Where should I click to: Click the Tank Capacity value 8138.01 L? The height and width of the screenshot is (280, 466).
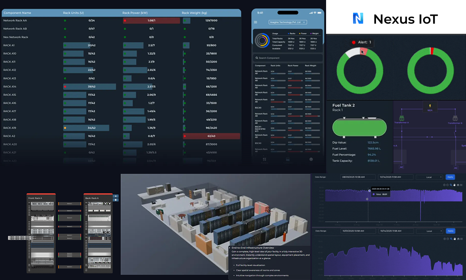tap(374, 161)
